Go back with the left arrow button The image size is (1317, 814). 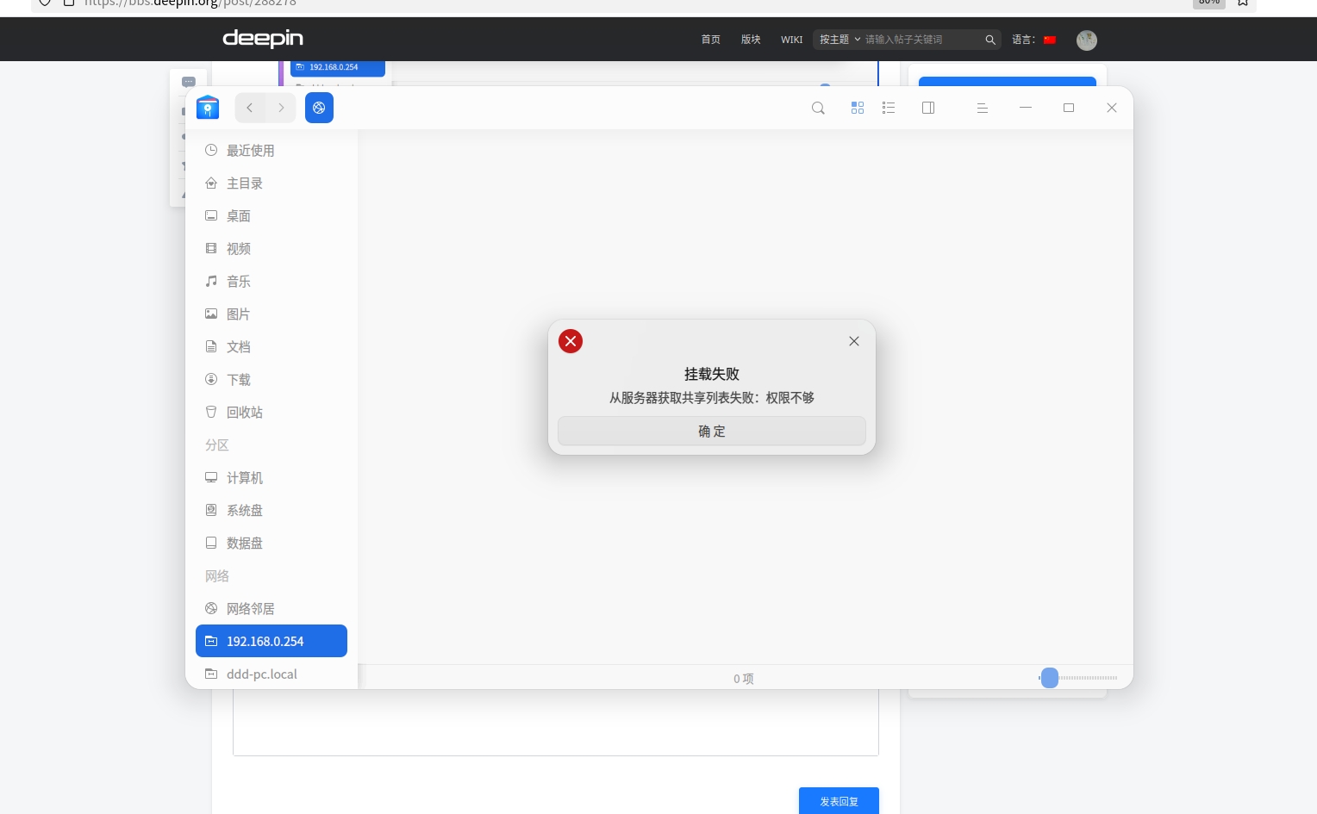[250, 108]
